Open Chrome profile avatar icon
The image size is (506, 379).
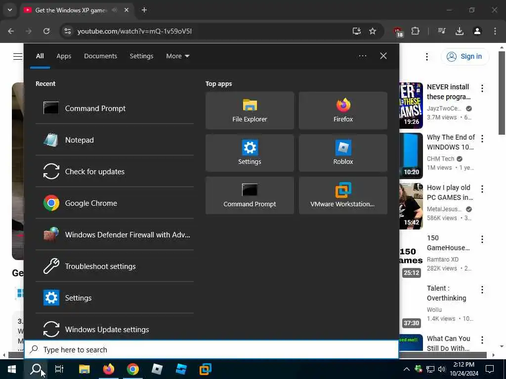[477, 31]
